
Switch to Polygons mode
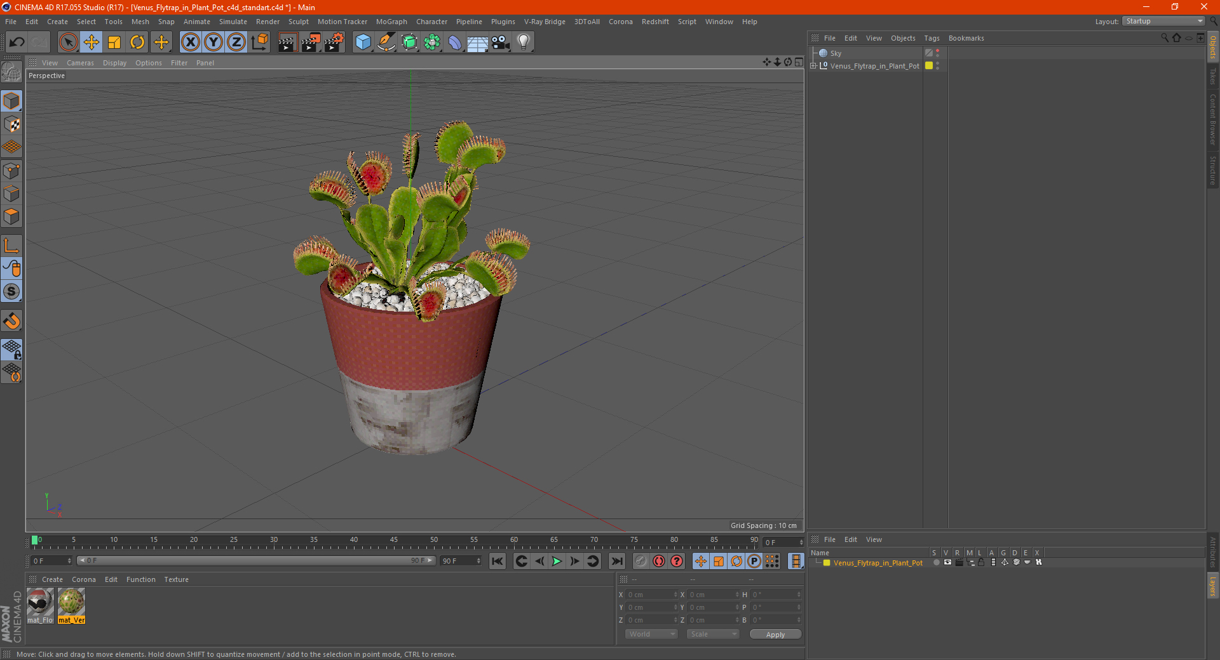pyautogui.click(x=11, y=216)
